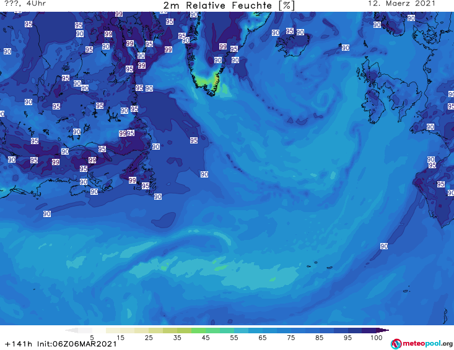
Task: Select the title '2m Relative Feuchte [%]'
Action: click(229, 5)
